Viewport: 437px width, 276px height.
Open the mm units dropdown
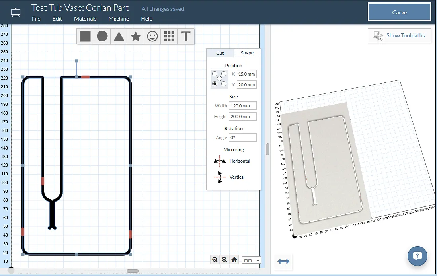(x=251, y=260)
